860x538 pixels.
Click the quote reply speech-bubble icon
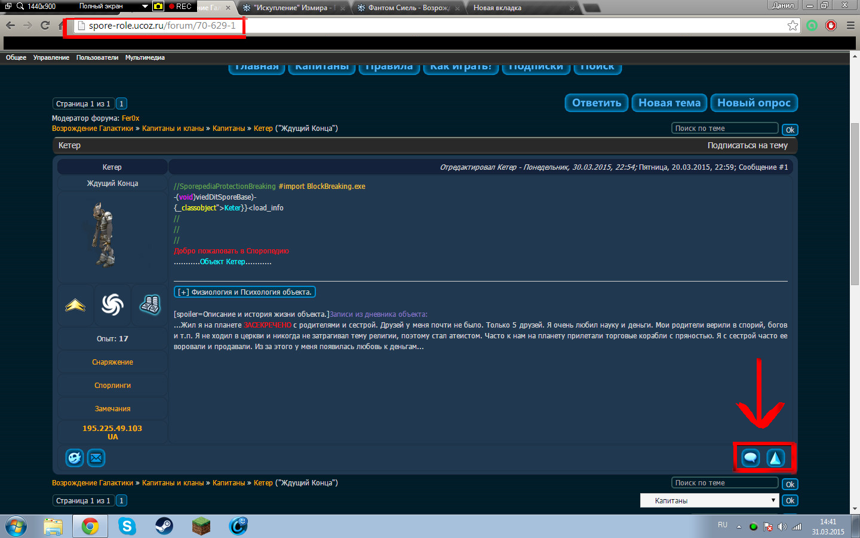coord(750,458)
